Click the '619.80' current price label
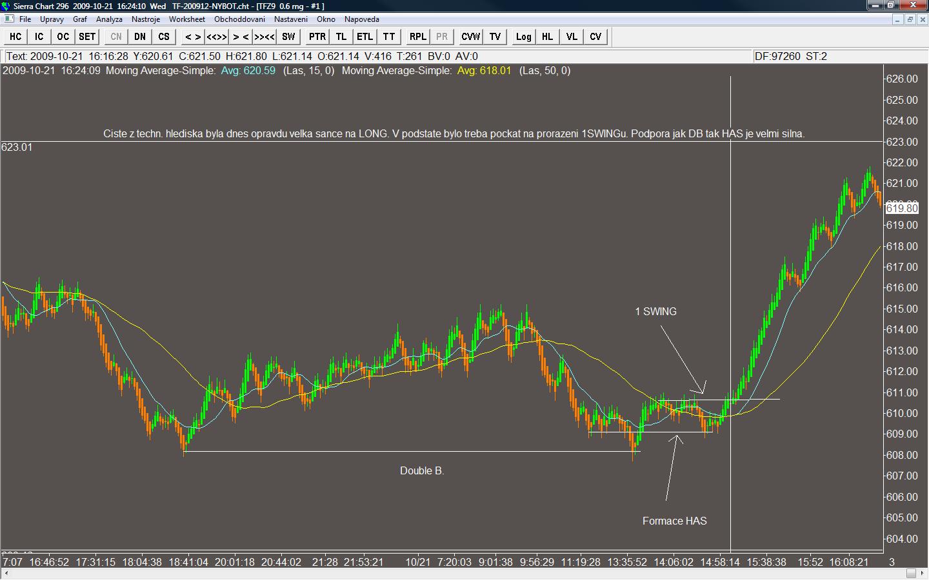929x580 pixels. click(x=902, y=208)
